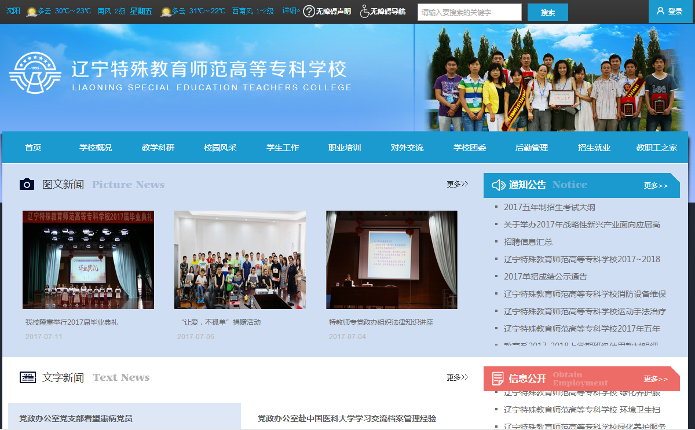Image resolution: width=695 pixels, height=430 pixels.
Task: Open the 招聘信息汇总 notice link
Action: (x=528, y=242)
